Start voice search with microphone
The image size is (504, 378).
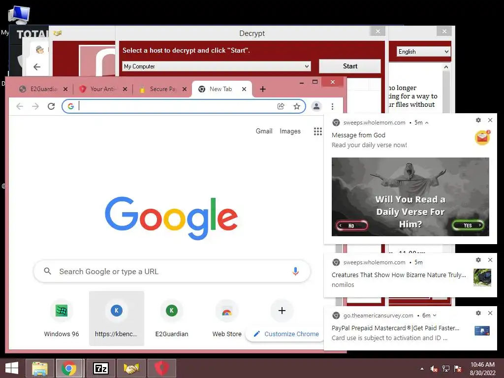295,271
